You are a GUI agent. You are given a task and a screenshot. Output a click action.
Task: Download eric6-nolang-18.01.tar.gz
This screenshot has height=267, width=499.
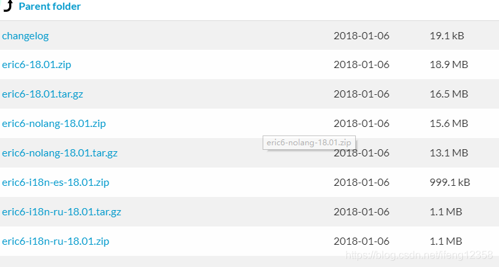[x=60, y=153]
